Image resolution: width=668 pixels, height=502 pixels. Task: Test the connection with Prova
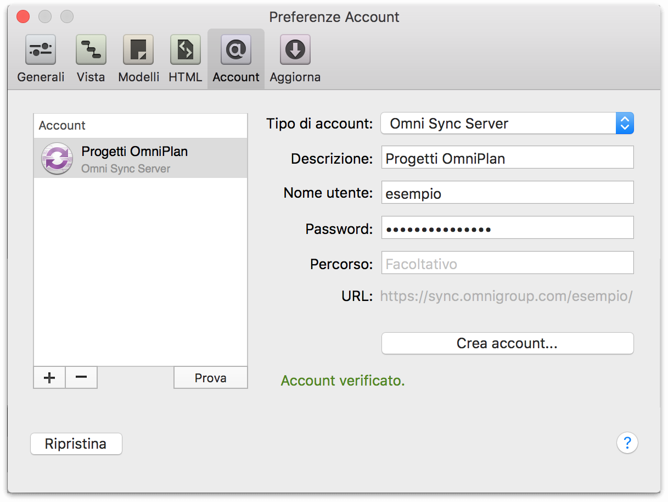pyautogui.click(x=210, y=377)
